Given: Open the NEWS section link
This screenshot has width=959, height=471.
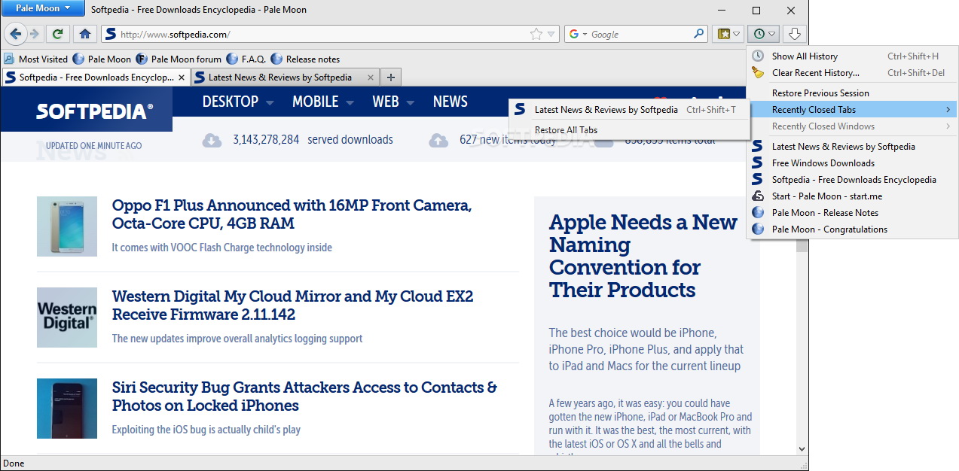Looking at the screenshot, I should (450, 102).
